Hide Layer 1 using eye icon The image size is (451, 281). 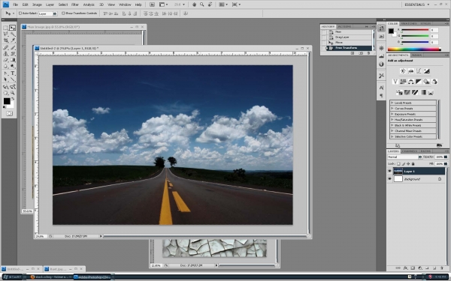(389, 171)
